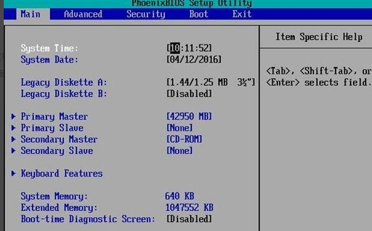Click the '<Enter> selects field' help line
Image resolution: width=372 pixels, height=231 pixels.
(319, 83)
